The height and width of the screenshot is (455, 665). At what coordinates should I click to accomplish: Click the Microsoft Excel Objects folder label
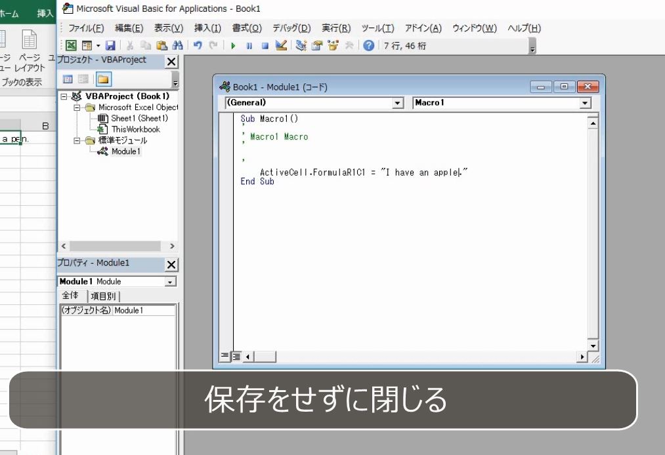[139, 108]
